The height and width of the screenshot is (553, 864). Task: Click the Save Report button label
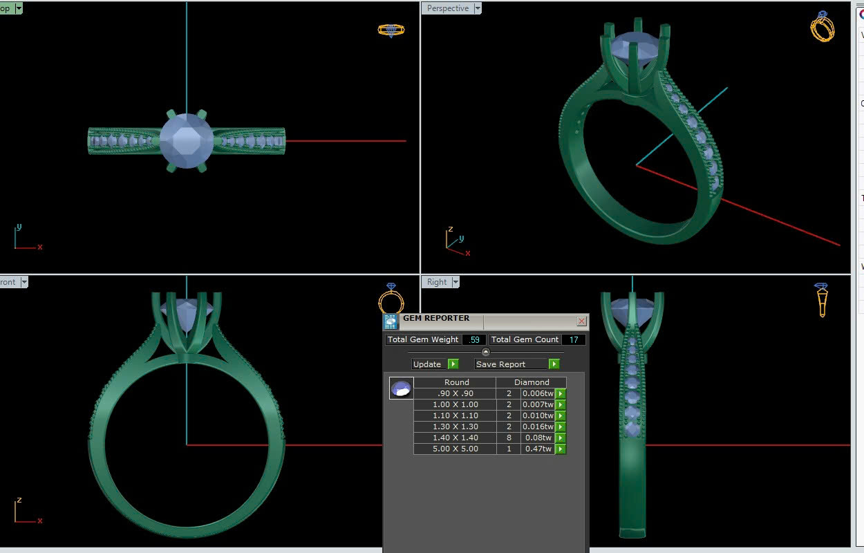click(x=501, y=364)
